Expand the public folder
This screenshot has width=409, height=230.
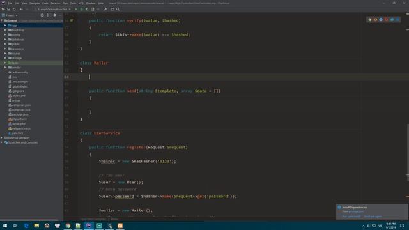pyautogui.click(x=5, y=44)
